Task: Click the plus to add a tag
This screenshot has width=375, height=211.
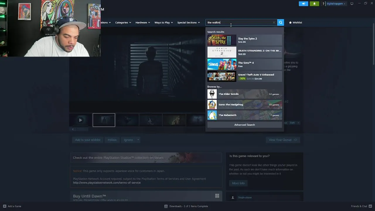Action: (299, 123)
